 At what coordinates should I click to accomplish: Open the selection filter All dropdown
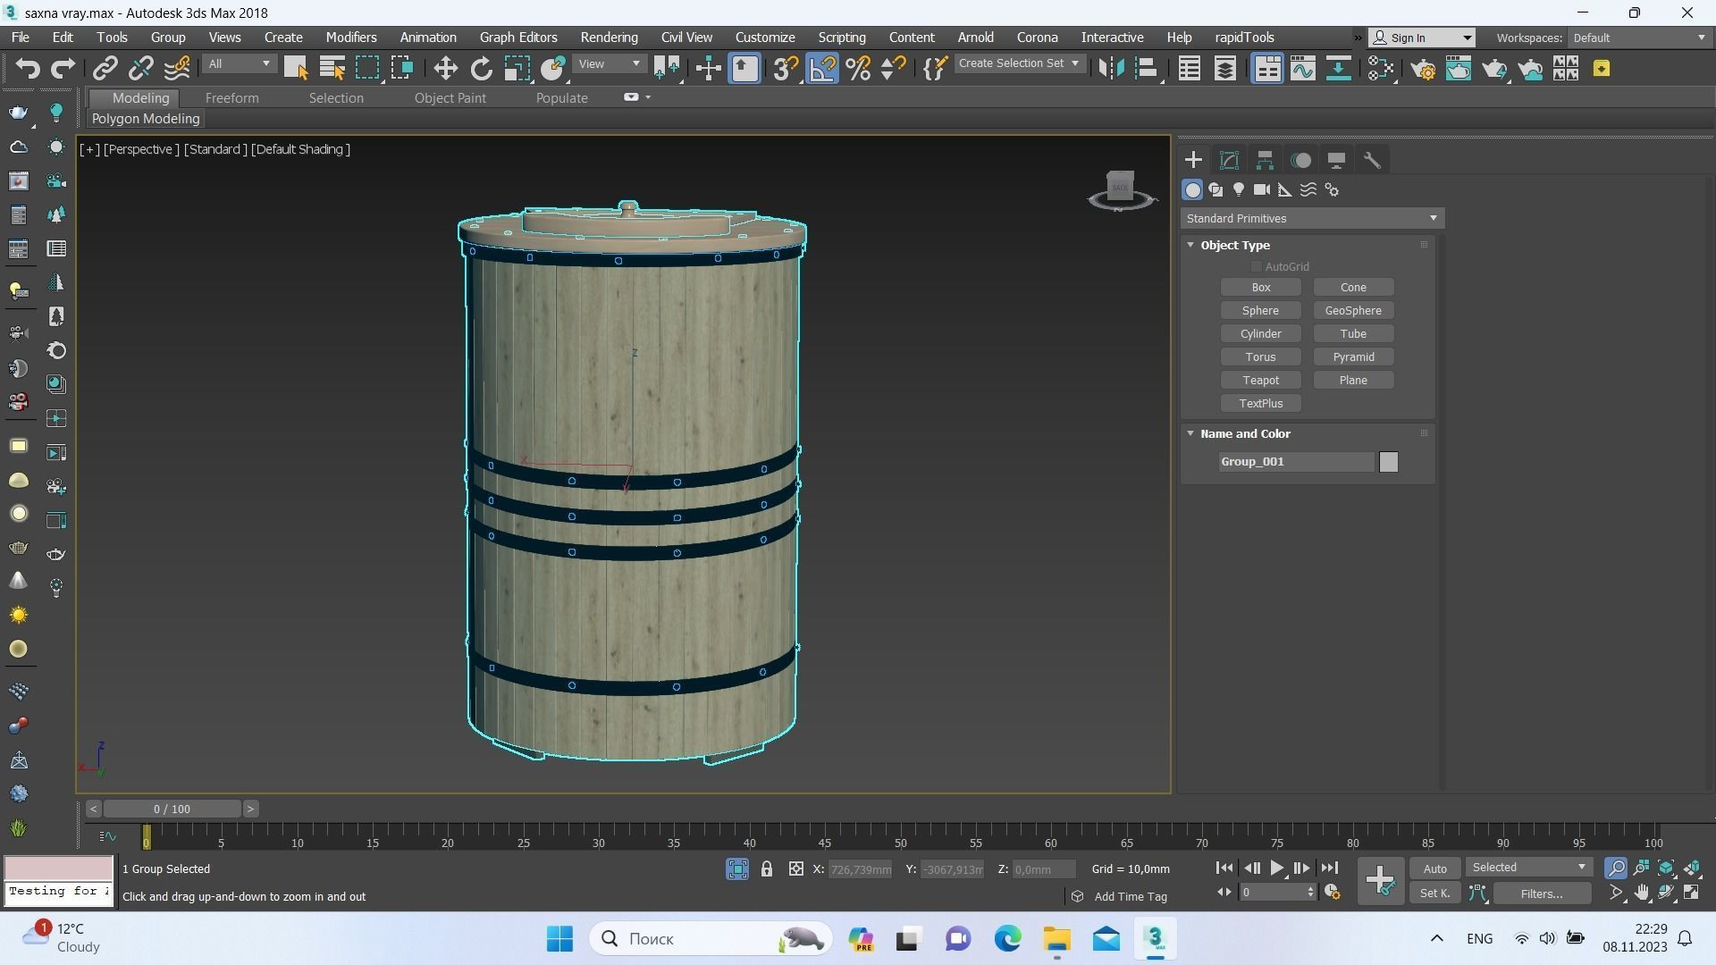[x=239, y=64]
